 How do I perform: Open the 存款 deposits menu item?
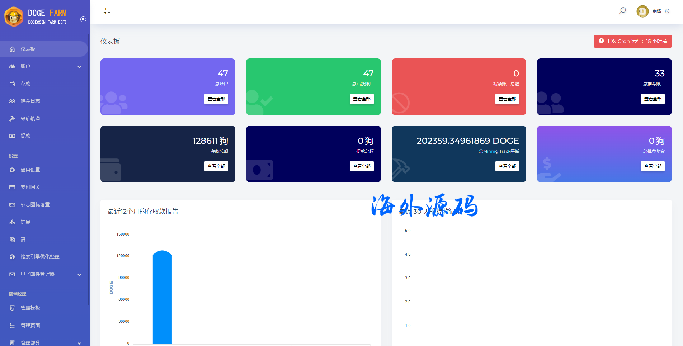pyautogui.click(x=25, y=84)
